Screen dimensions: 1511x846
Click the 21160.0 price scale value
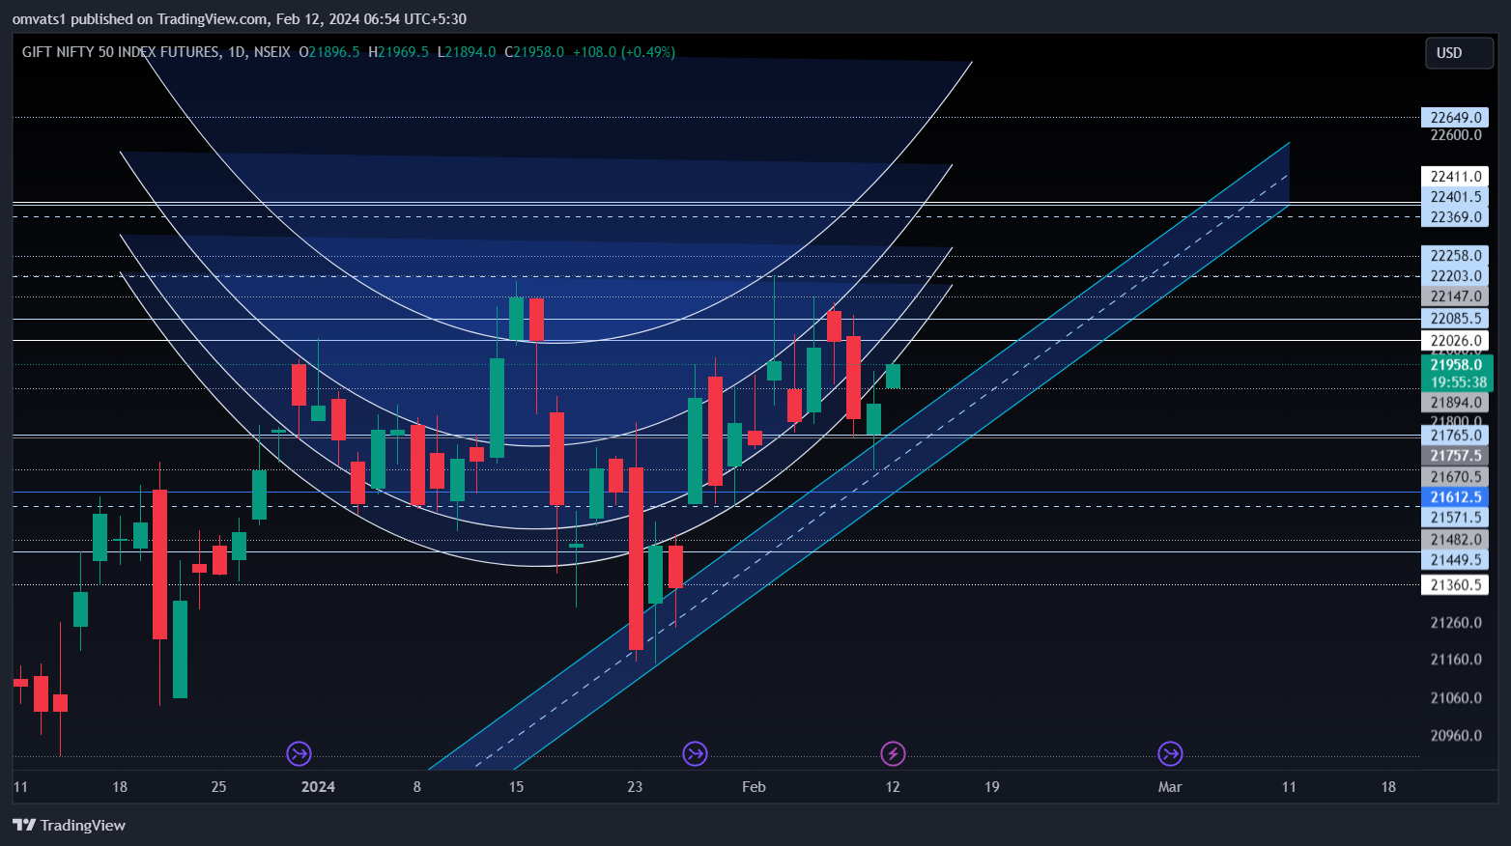(1456, 660)
